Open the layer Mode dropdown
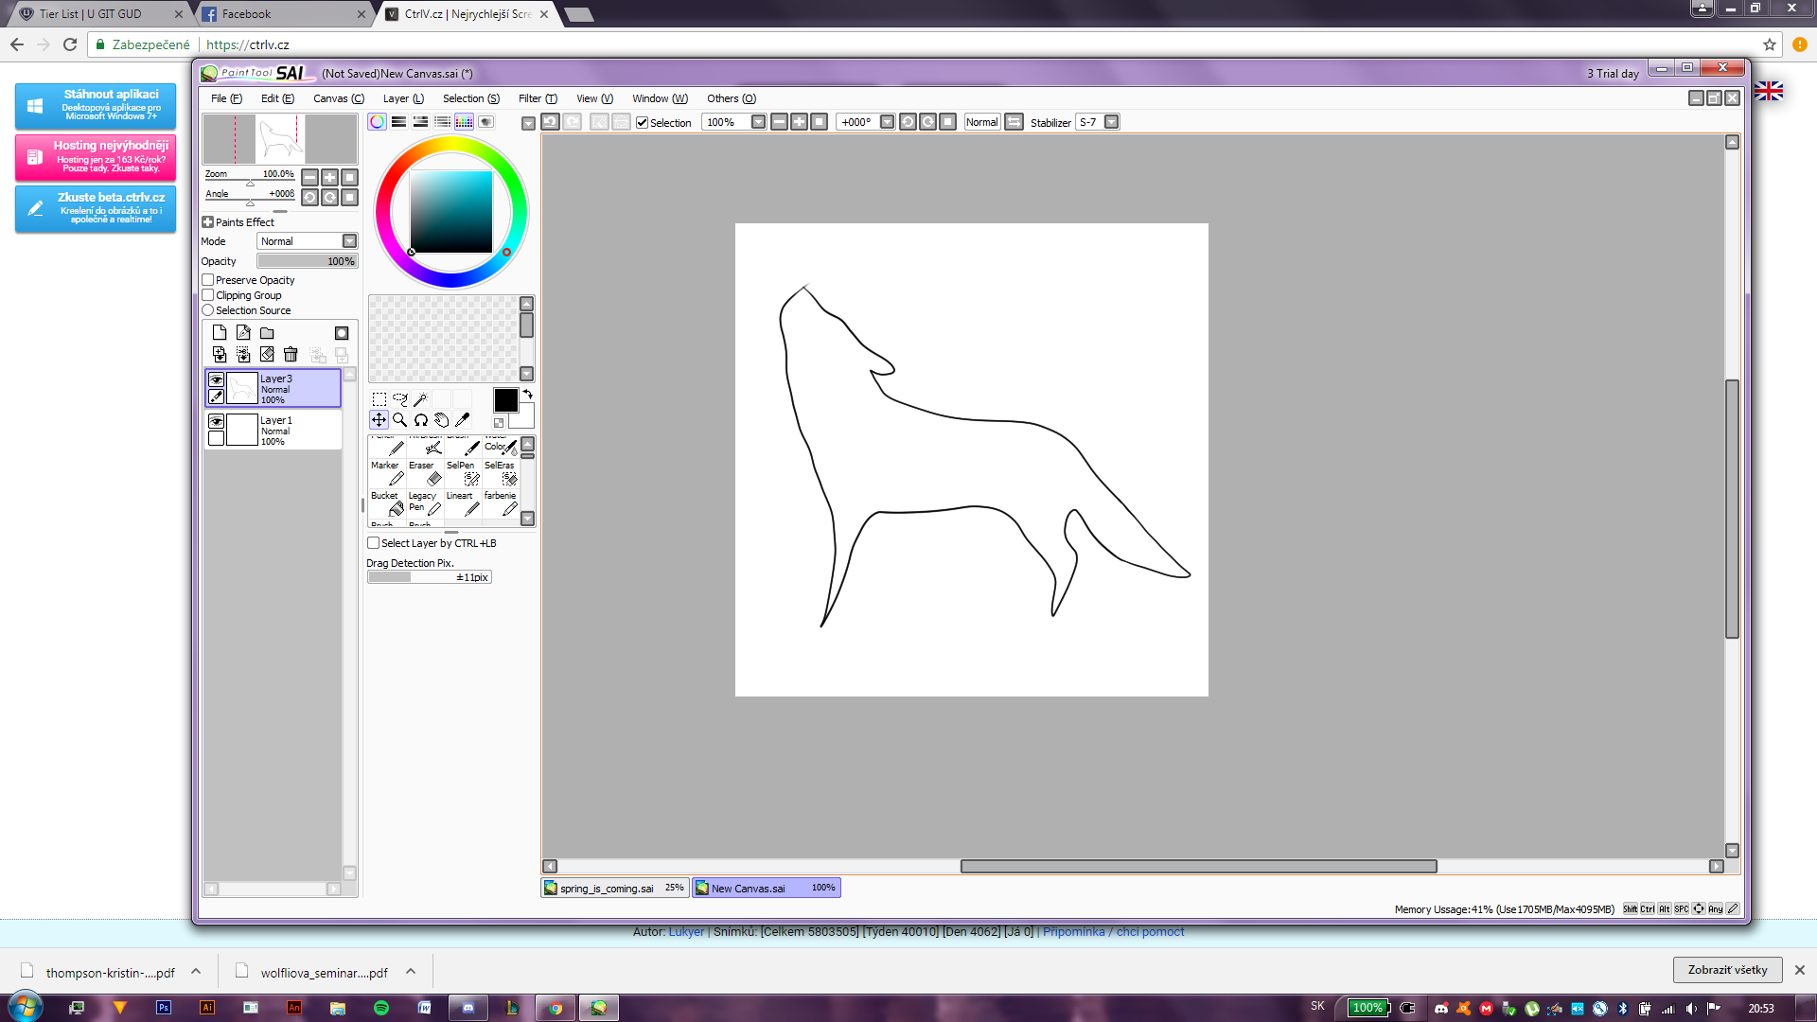Image resolution: width=1817 pixels, height=1022 pixels. 307,241
